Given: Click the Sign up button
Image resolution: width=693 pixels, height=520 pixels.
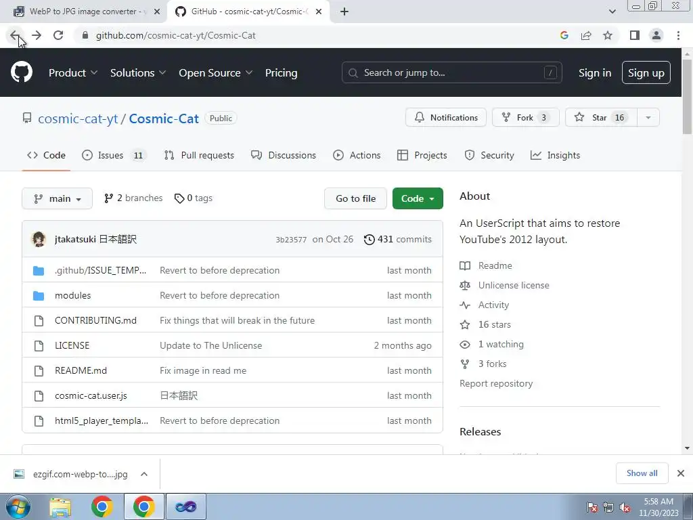Looking at the screenshot, I should 646,73.
